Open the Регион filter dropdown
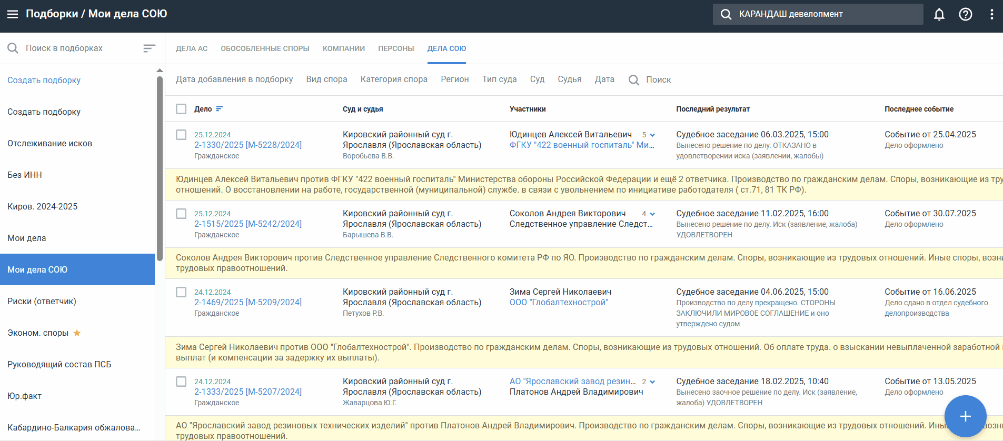Viewport: 1003px width, 441px height. tap(454, 79)
